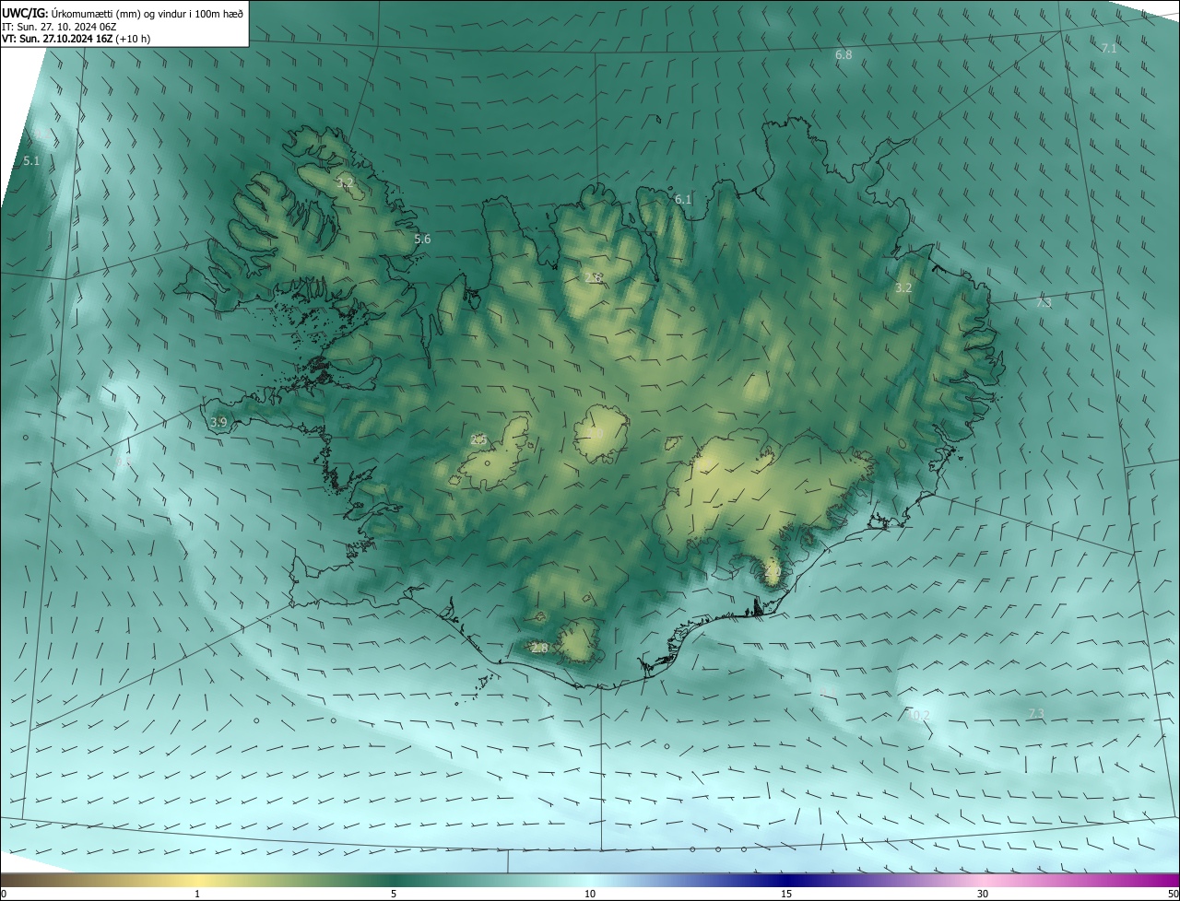Click the '10' tick on color scale

590,894
